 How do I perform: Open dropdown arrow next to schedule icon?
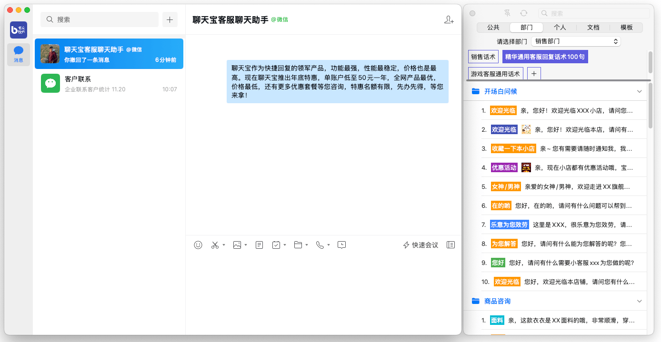pyautogui.click(x=285, y=245)
